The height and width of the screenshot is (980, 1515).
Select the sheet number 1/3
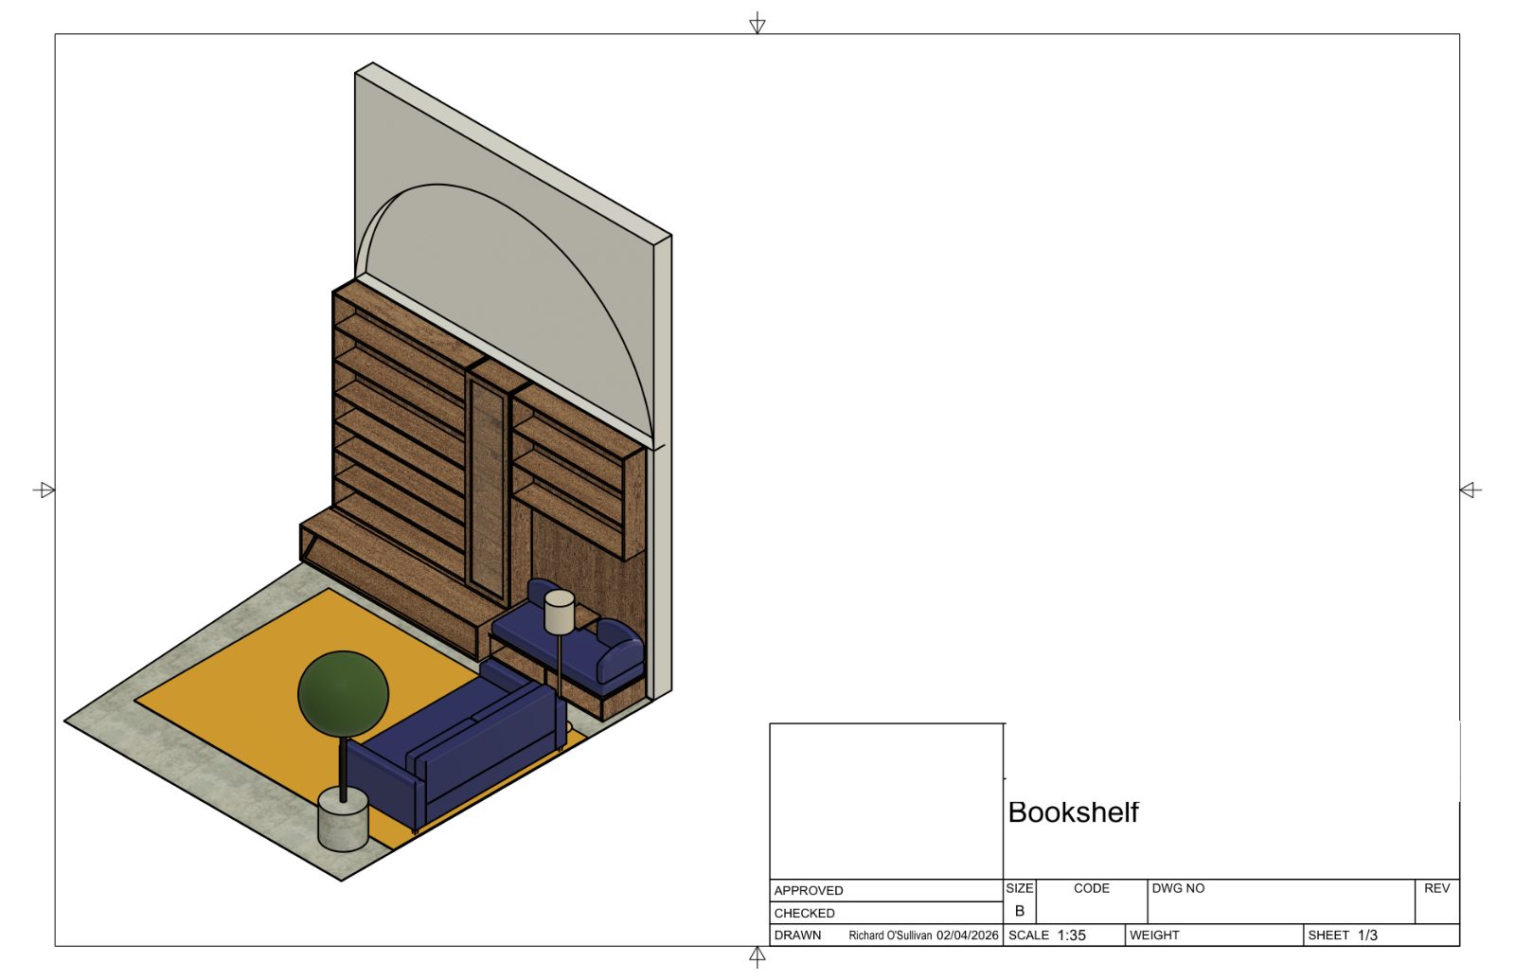pos(1368,935)
